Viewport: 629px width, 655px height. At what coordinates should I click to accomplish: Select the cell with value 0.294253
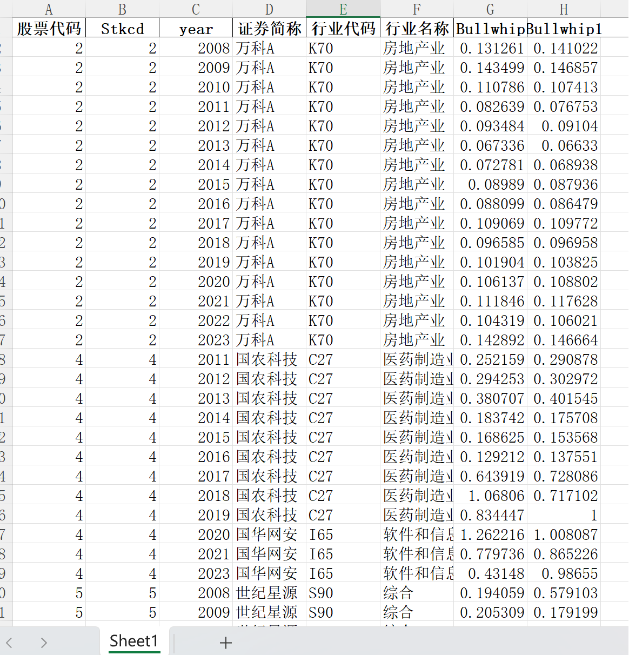tap(490, 379)
